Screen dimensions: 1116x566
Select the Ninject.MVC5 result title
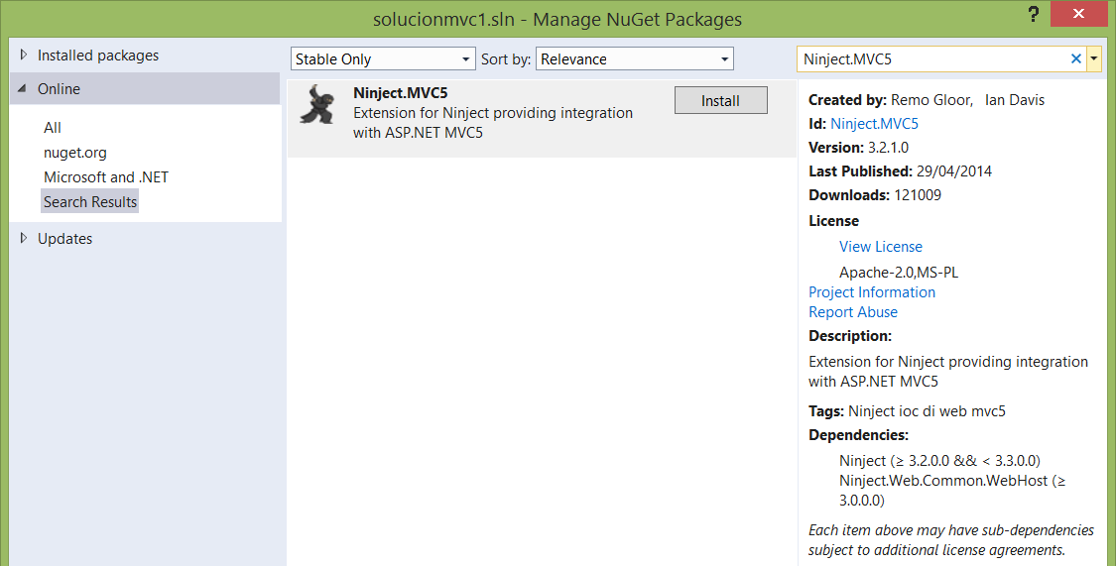click(400, 93)
